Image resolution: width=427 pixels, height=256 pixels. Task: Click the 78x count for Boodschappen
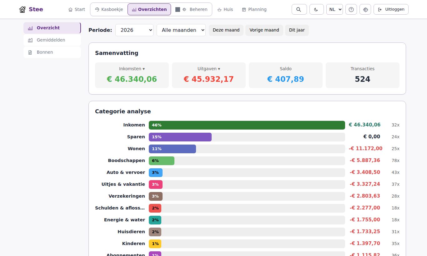[x=395, y=160]
